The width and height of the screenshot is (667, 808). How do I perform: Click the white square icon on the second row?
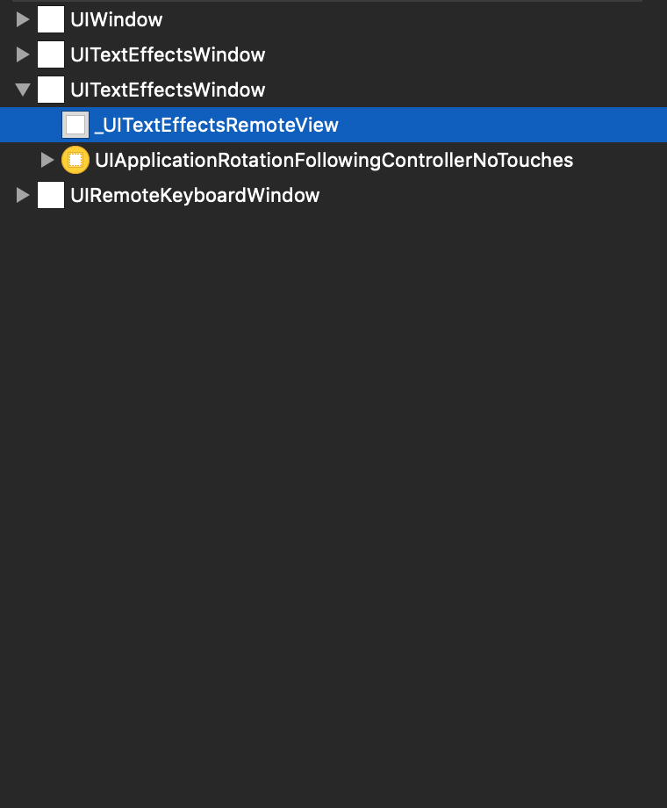51,54
